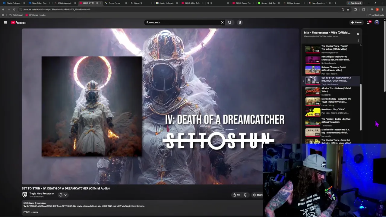386x217 pixels.
Task: Open Mix - Fluorescents playlist title
Action: coord(327,33)
